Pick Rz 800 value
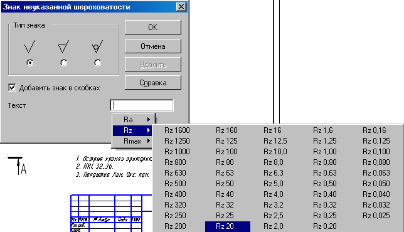404x232 pixels. pos(175,162)
